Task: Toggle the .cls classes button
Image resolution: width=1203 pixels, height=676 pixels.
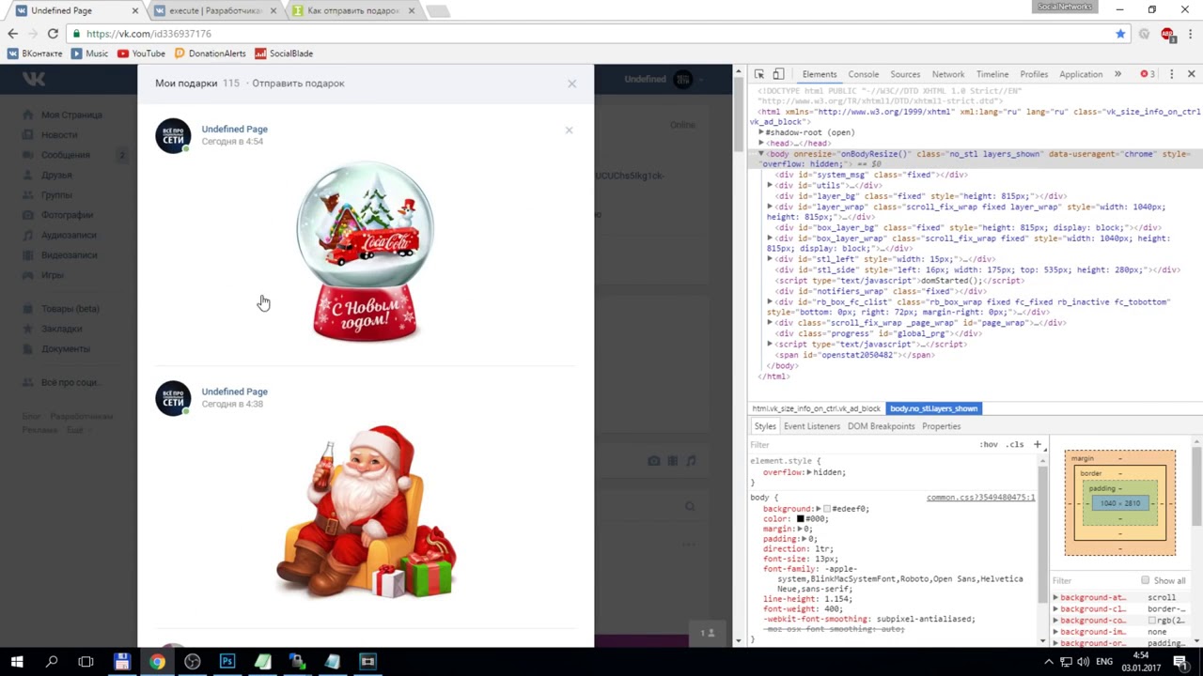Action: (x=1015, y=444)
